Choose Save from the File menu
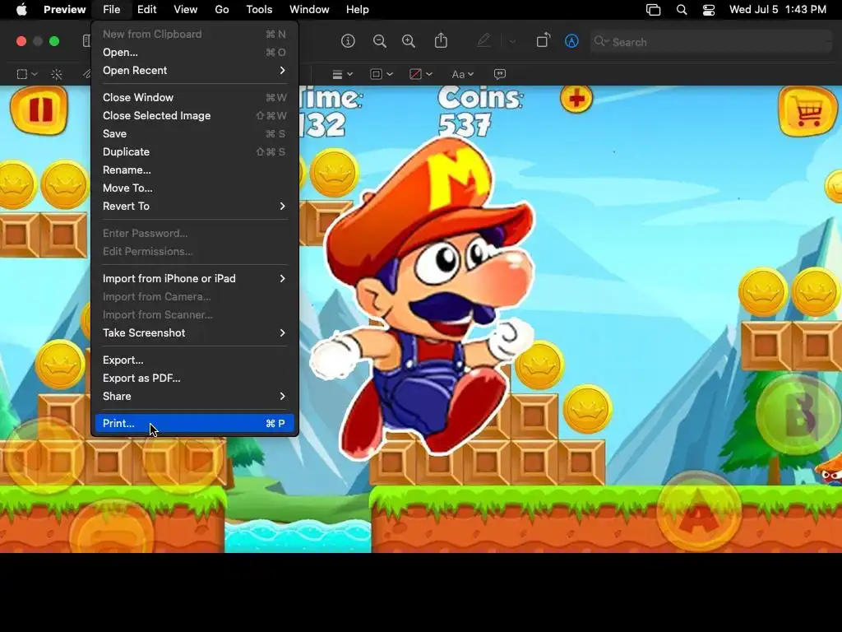 [194, 134]
